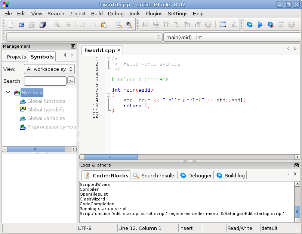Select the Global functions tree item
This screenshot has height=234, width=302.
click(46, 101)
